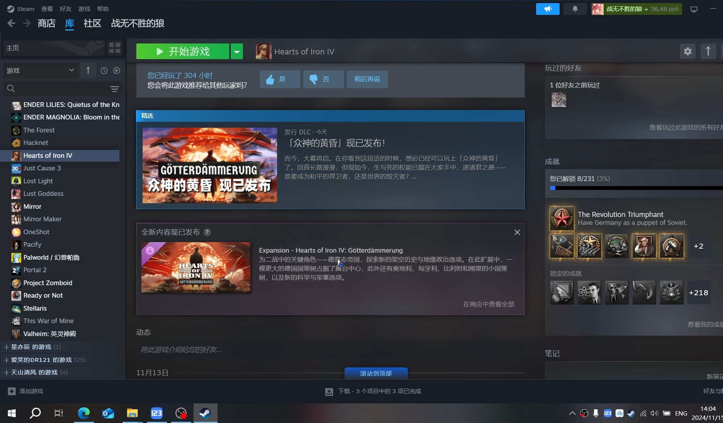This screenshot has width=723, height=423.
Task: Open the 查看 menu
Action: coord(47,9)
